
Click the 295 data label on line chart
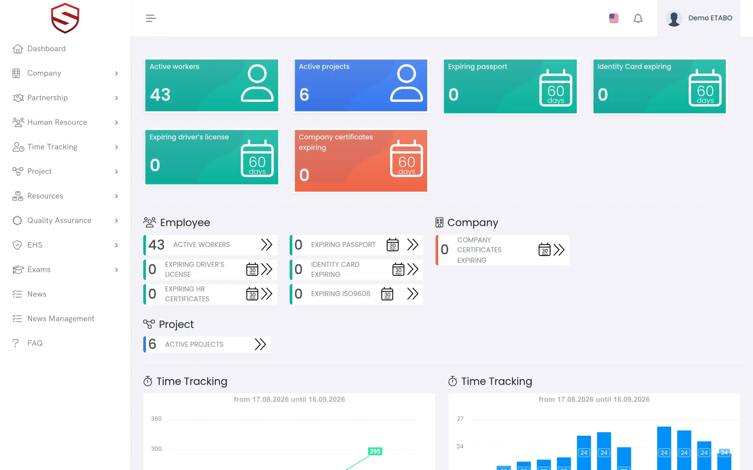[x=375, y=451]
